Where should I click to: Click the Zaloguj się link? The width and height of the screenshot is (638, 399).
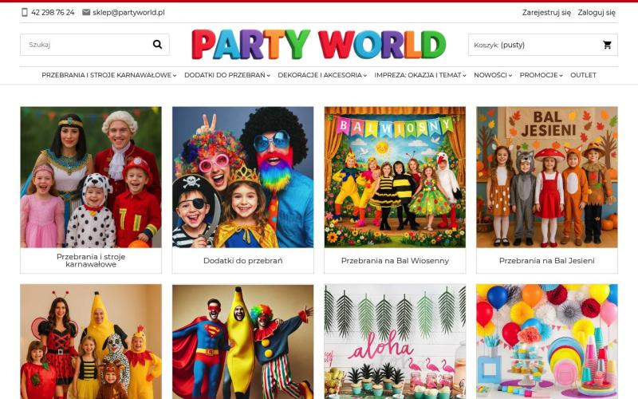pyautogui.click(x=597, y=13)
